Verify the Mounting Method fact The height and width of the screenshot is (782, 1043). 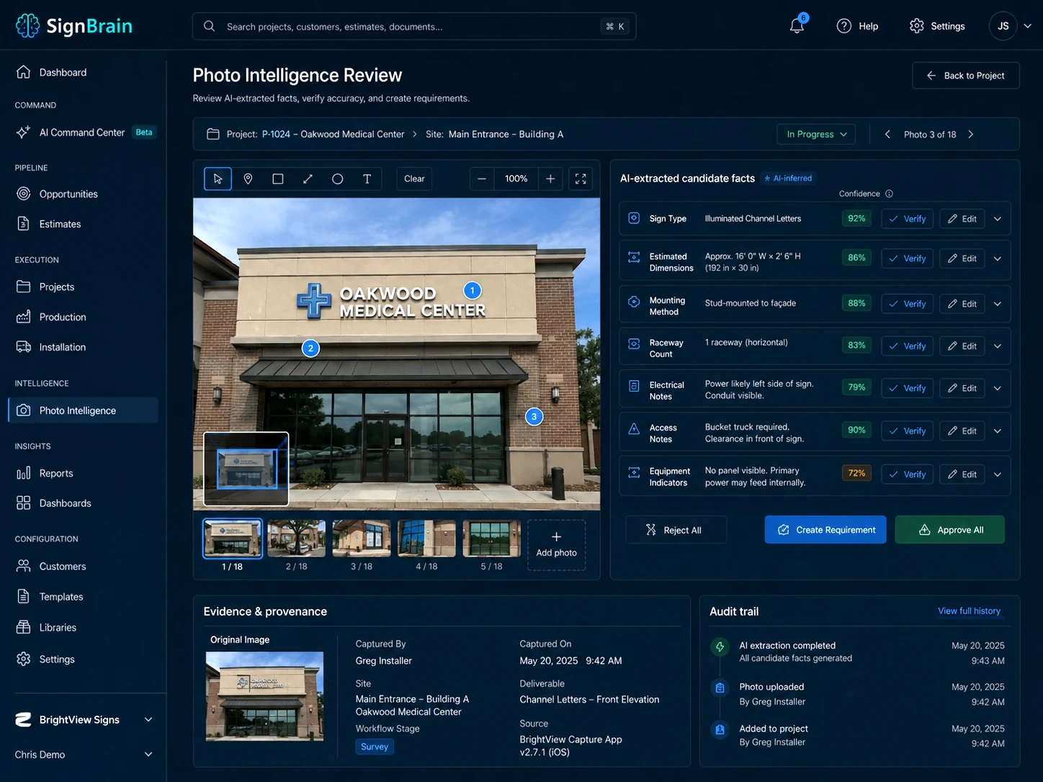coord(908,304)
